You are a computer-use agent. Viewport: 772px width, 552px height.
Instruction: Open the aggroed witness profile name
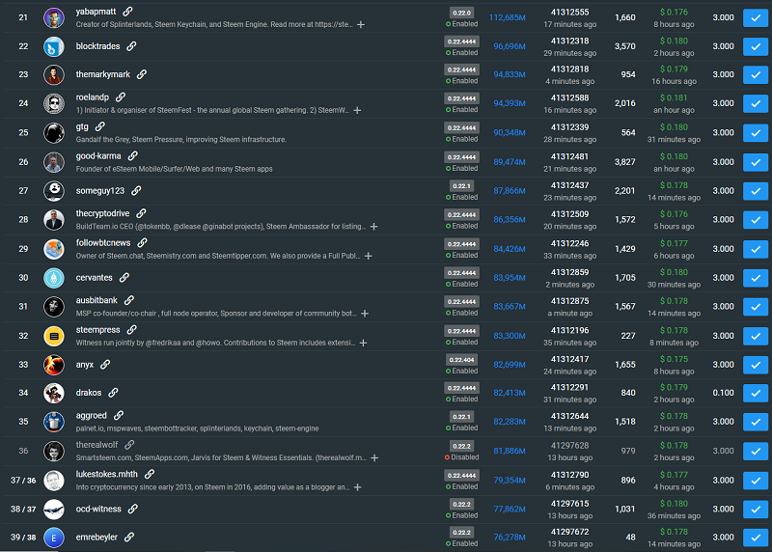pyautogui.click(x=94, y=416)
